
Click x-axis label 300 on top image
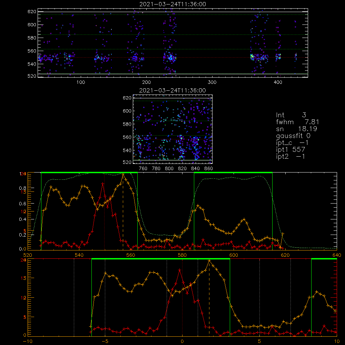point(212,82)
